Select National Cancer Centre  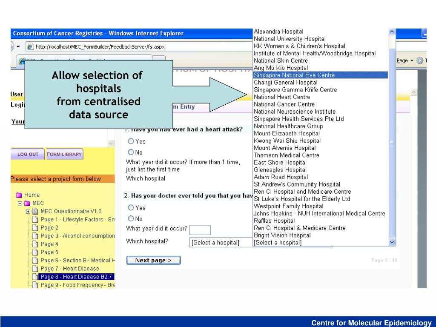tap(284, 104)
